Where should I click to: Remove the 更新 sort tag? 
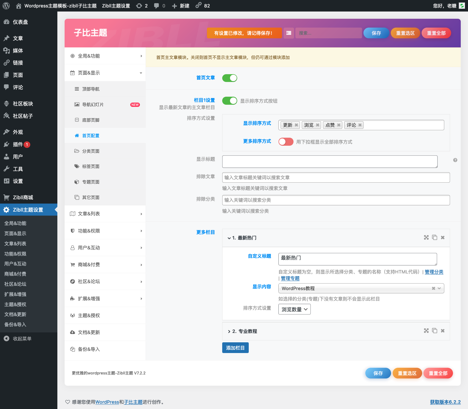296,125
